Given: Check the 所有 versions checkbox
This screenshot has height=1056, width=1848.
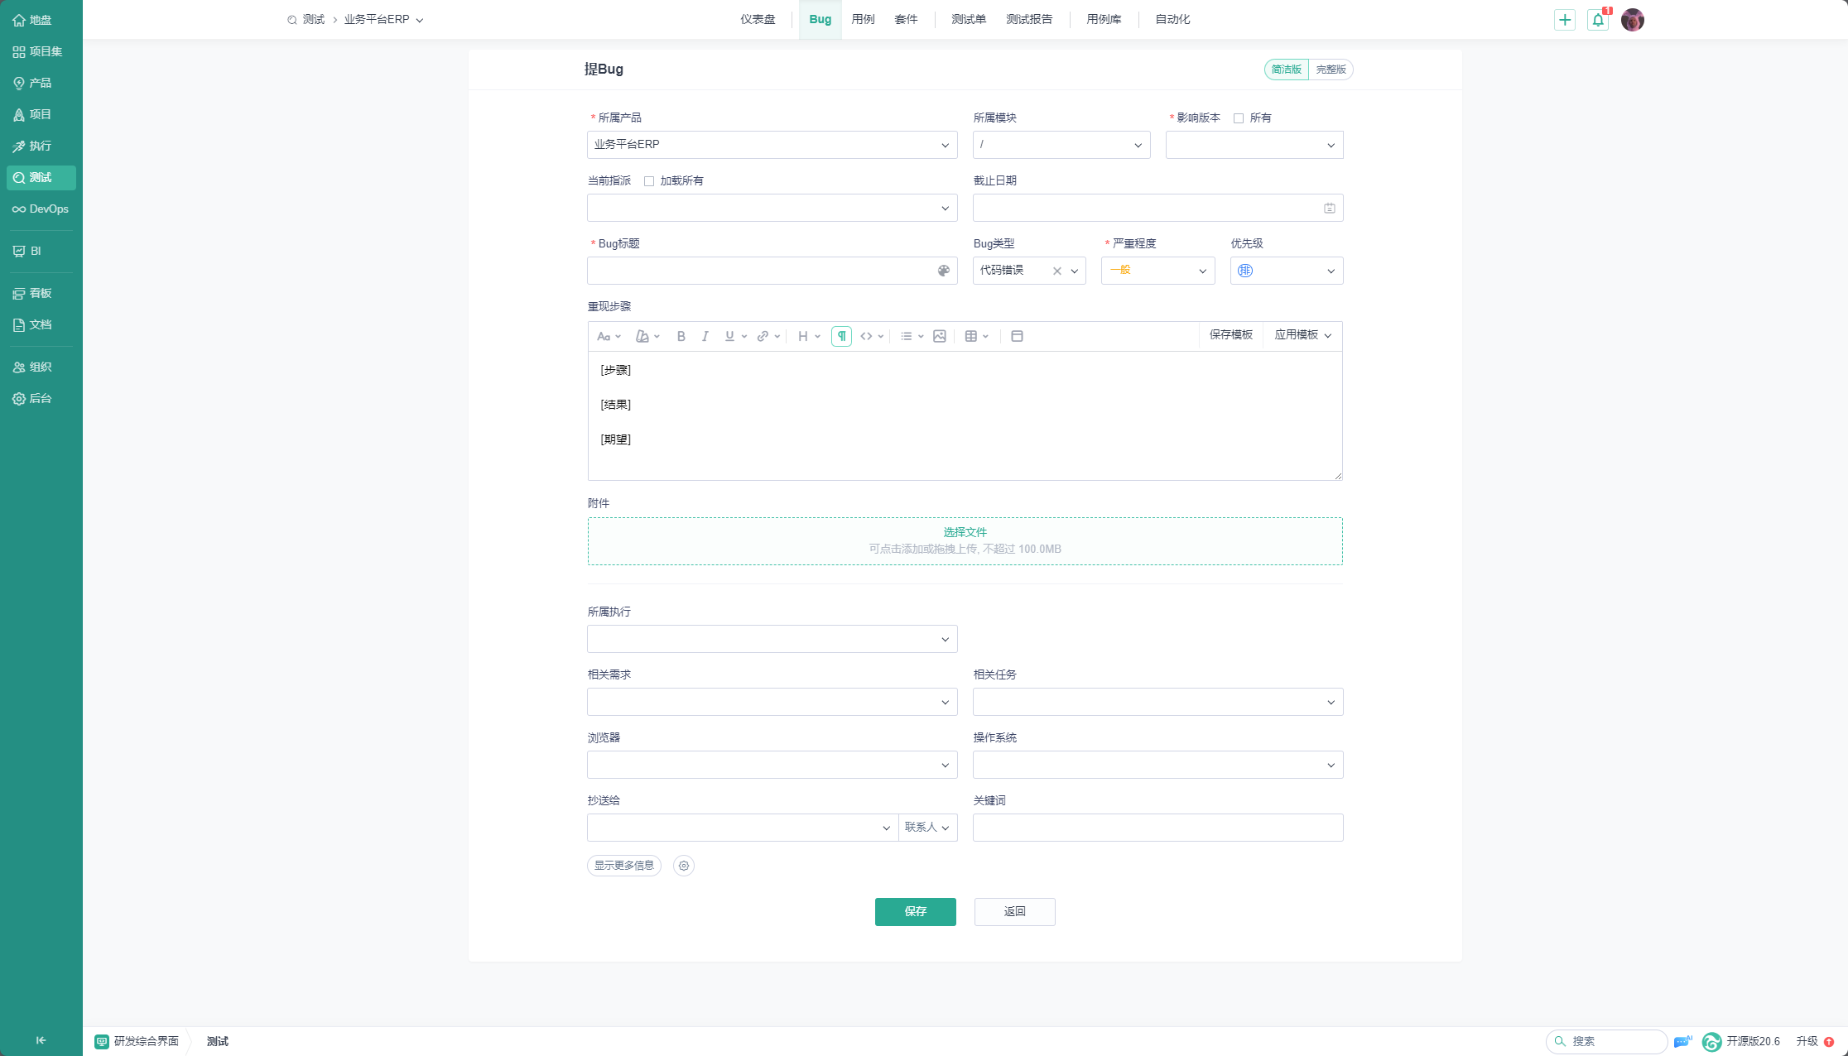Looking at the screenshot, I should pyautogui.click(x=1239, y=118).
